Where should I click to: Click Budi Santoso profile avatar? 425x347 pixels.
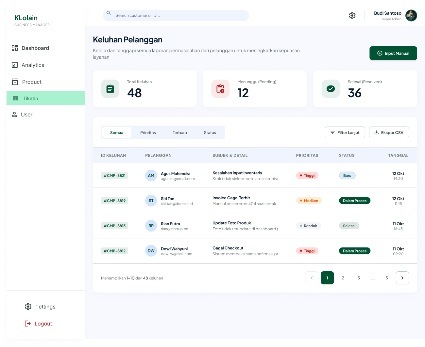(x=411, y=15)
